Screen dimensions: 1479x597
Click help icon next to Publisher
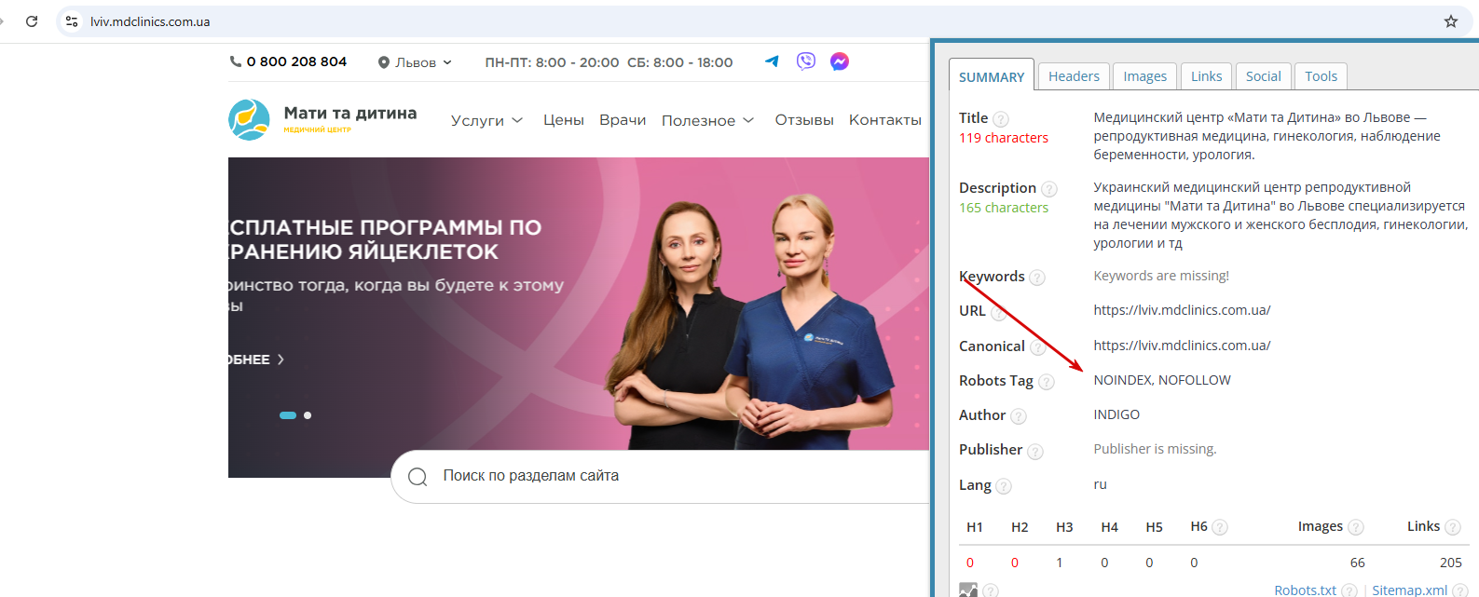[x=1035, y=451]
